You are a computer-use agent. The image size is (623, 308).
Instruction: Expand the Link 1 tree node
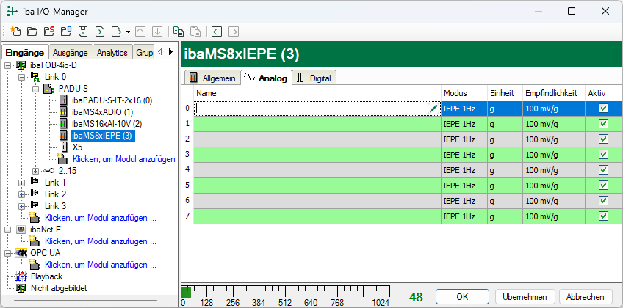click(x=22, y=183)
